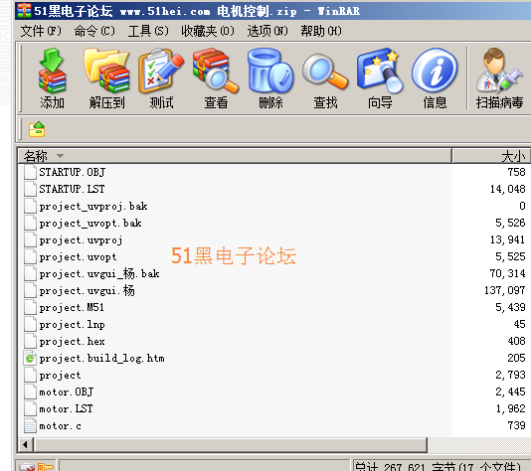531x471 pixels.
Task: Select the file project.uvgui.杨
Action: (88, 290)
